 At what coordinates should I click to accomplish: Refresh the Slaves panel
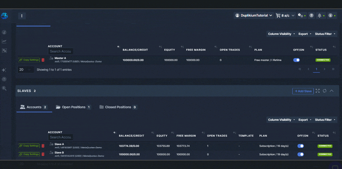(325, 91)
